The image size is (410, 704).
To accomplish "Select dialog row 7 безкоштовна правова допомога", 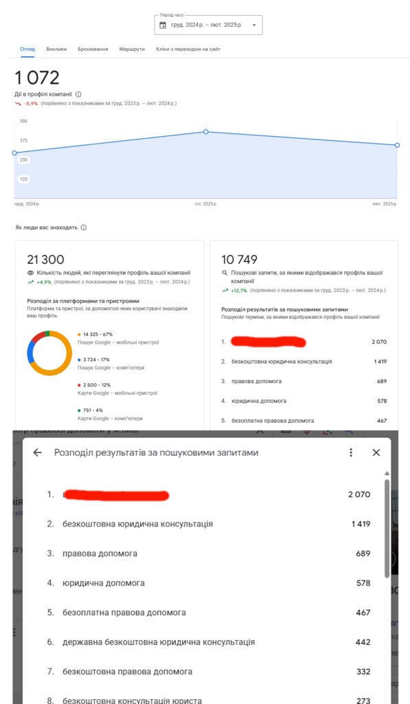I will [x=209, y=672].
